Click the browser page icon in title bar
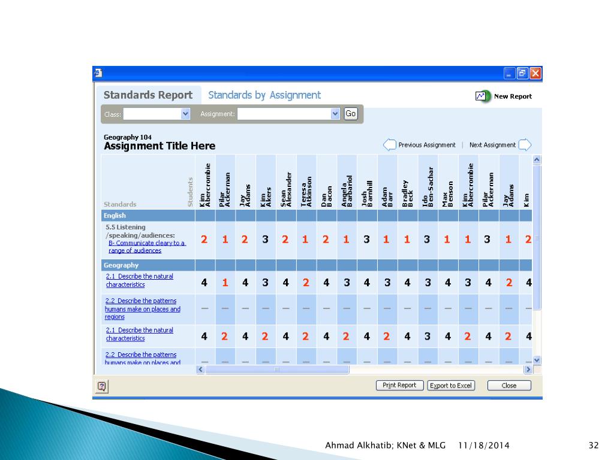614x460 pixels. (x=98, y=72)
